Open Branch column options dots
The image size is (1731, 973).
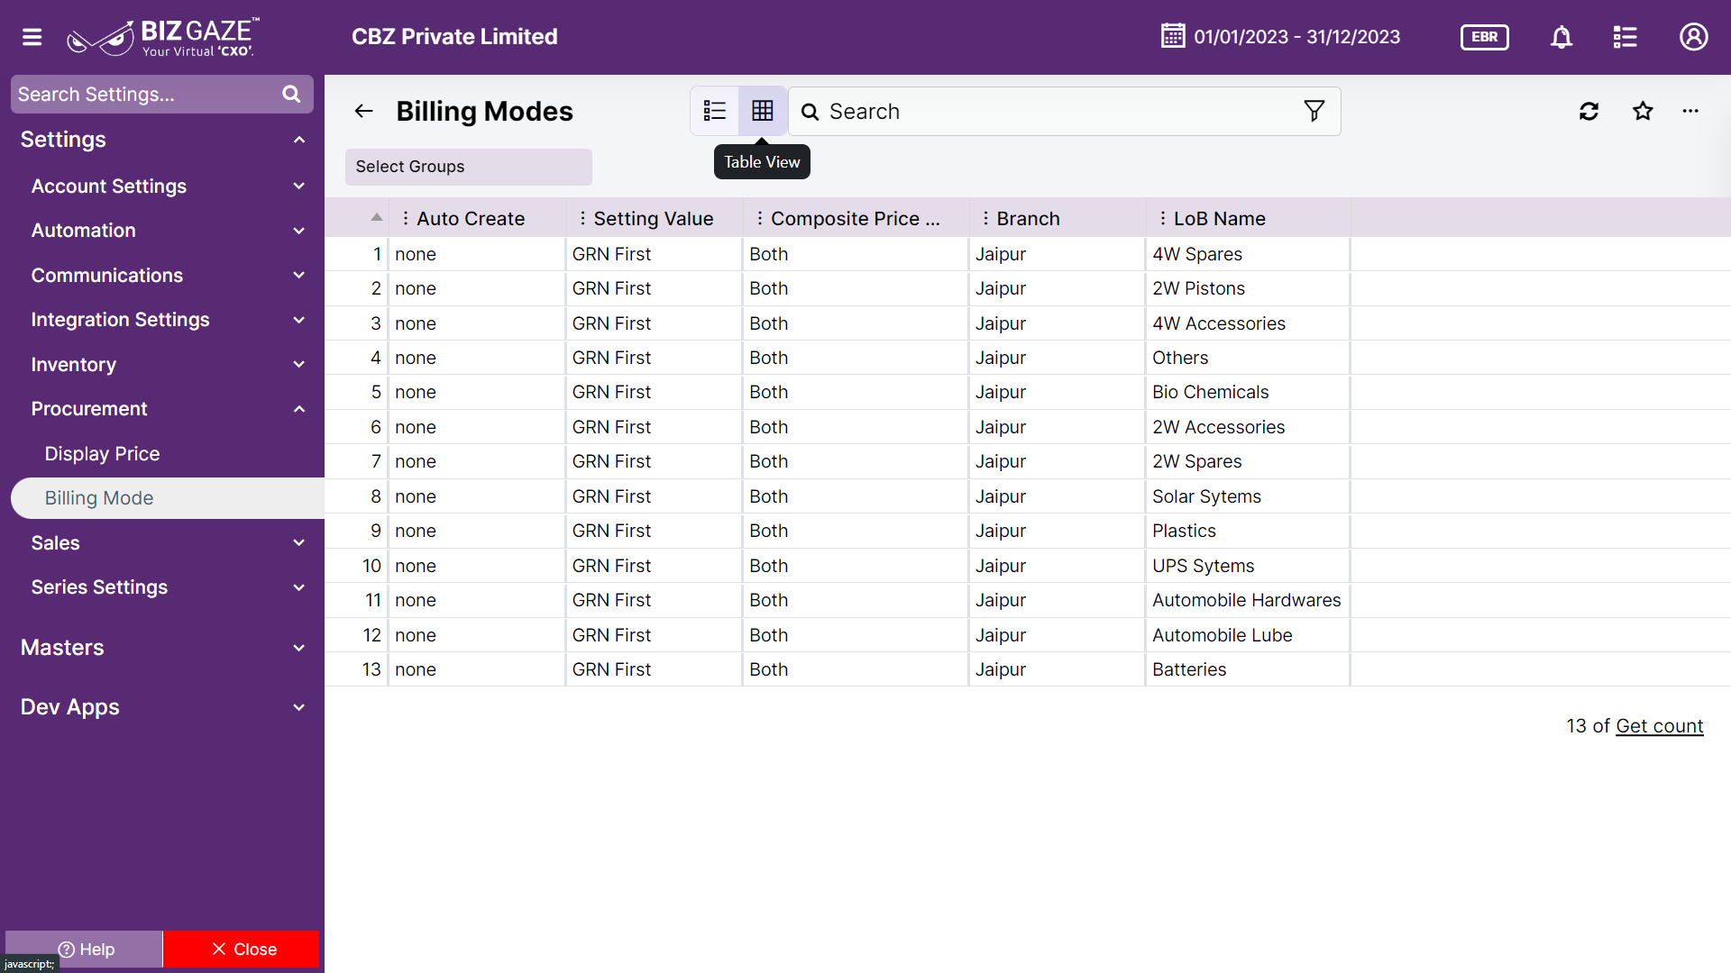tap(985, 218)
